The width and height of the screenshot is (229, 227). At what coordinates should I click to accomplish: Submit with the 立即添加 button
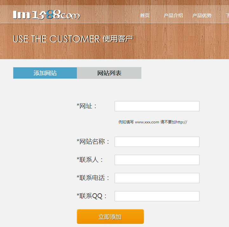110,217
